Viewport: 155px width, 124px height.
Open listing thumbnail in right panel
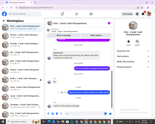click(x=133, y=25)
